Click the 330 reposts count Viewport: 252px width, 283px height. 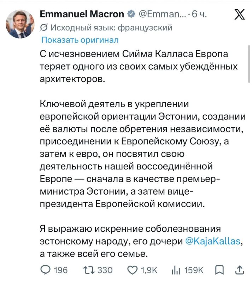point(105,270)
